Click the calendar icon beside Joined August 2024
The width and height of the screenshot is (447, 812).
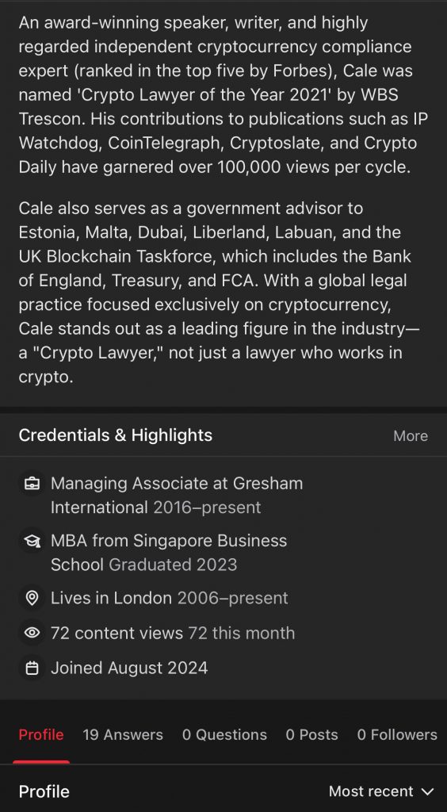pos(32,668)
